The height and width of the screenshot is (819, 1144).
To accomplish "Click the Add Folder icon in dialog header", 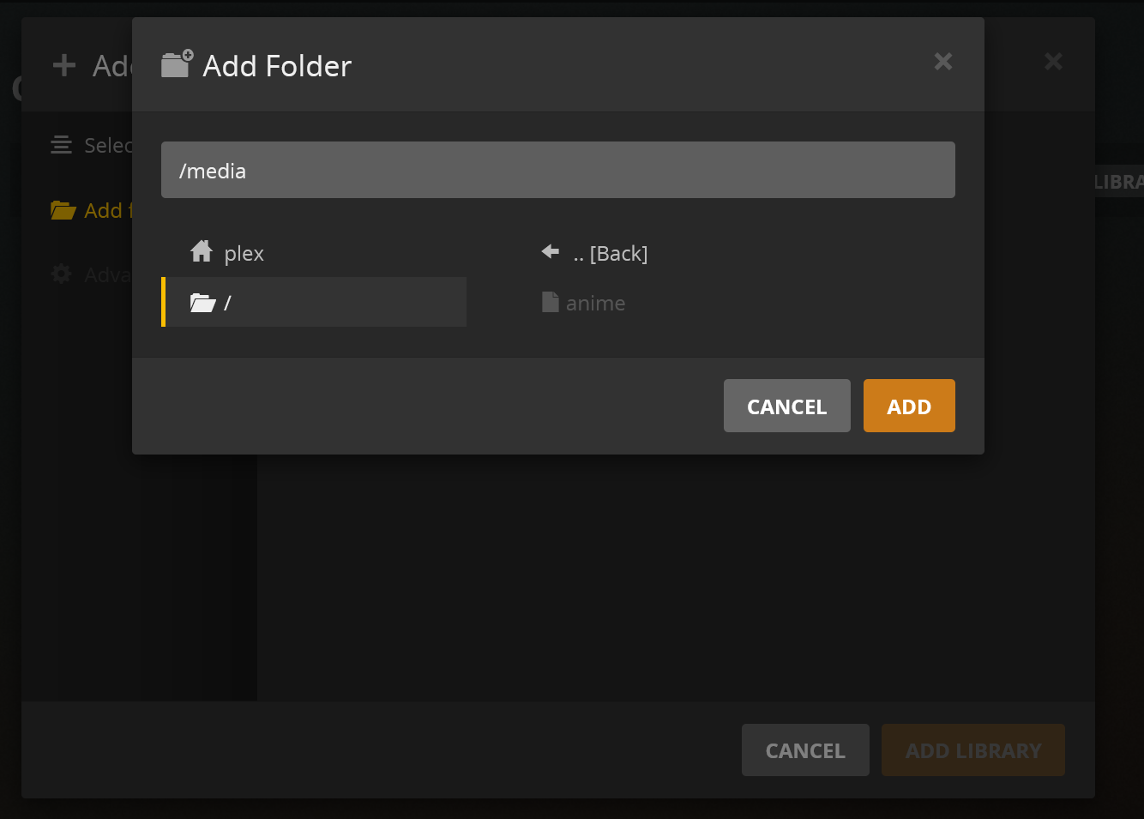I will (x=177, y=64).
